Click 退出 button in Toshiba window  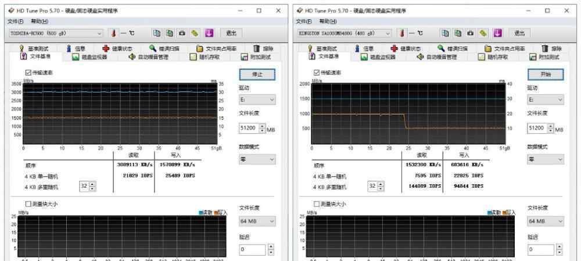point(231,33)
